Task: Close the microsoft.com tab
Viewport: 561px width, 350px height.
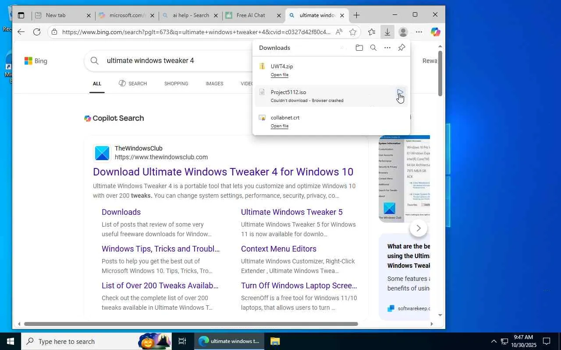Action: [x=152, y=15]
